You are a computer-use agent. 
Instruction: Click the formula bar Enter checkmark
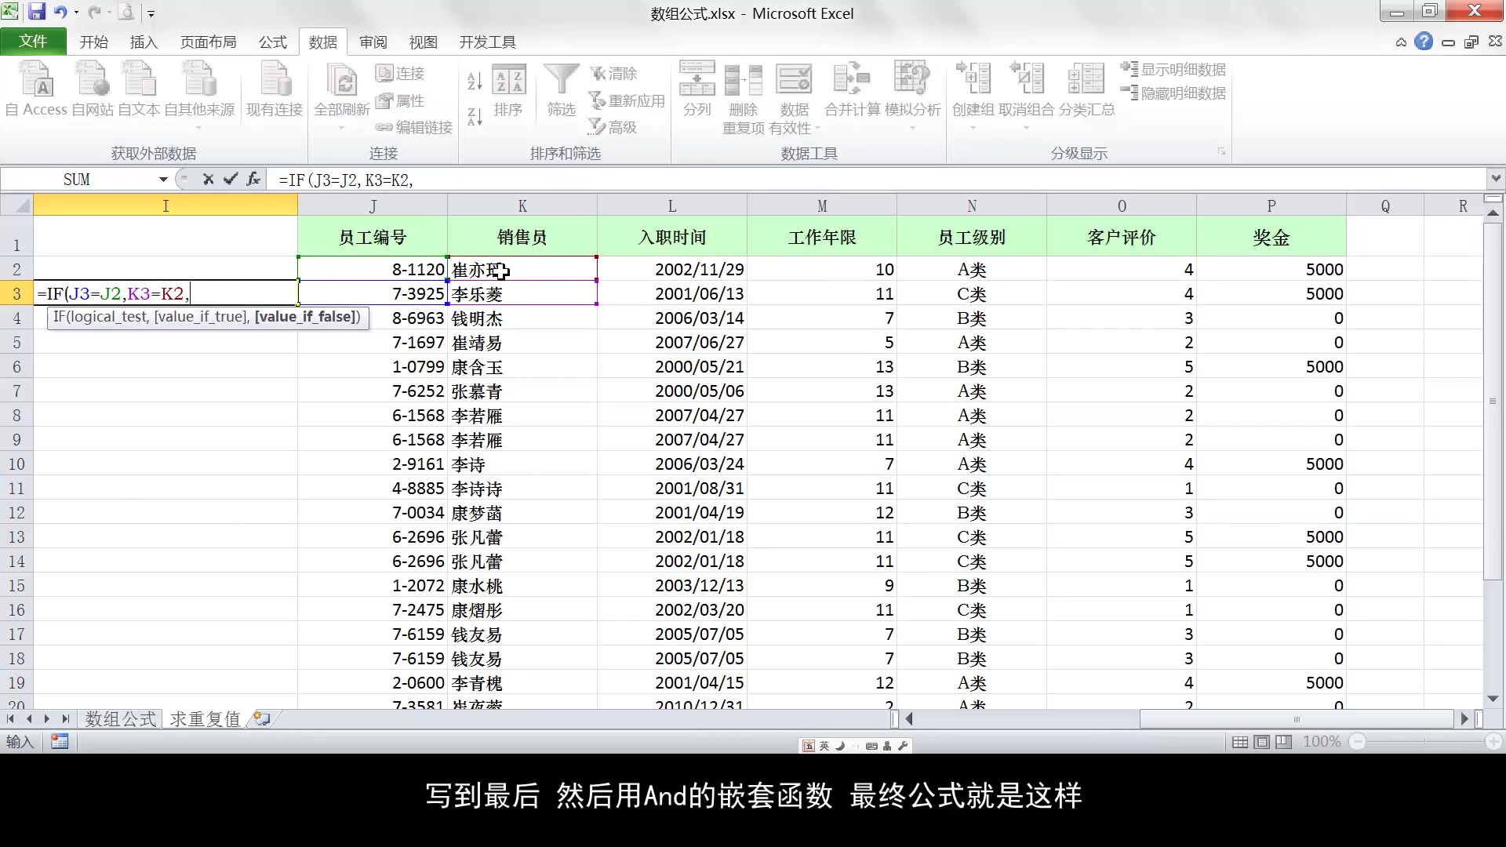(x=230, y=180)
